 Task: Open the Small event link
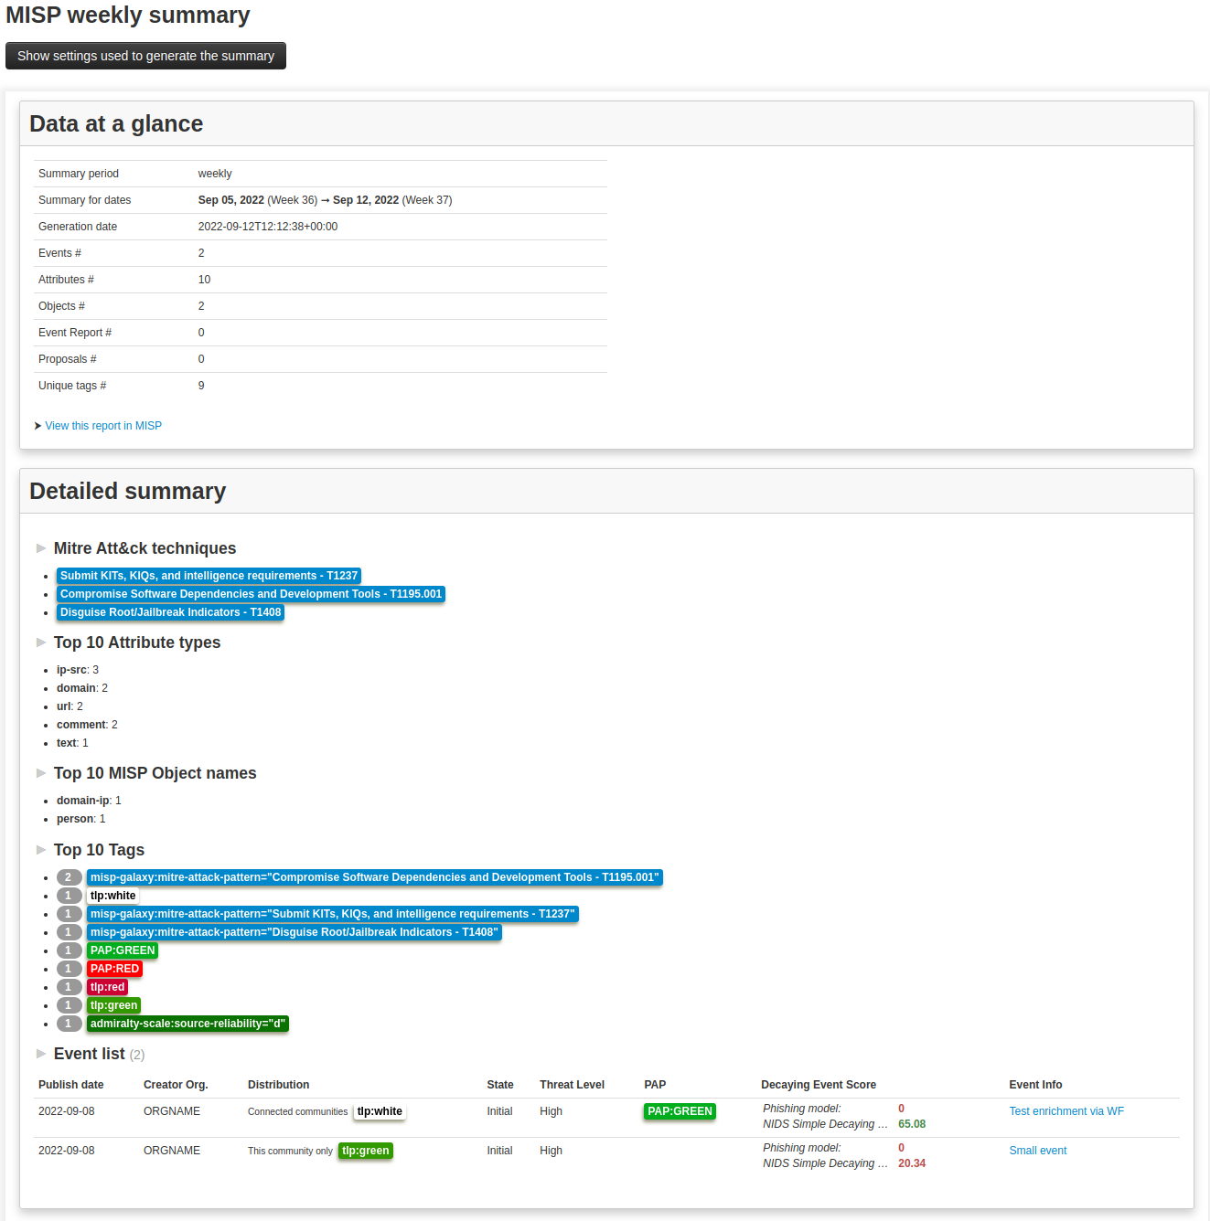click(x=1038, y=1151)
